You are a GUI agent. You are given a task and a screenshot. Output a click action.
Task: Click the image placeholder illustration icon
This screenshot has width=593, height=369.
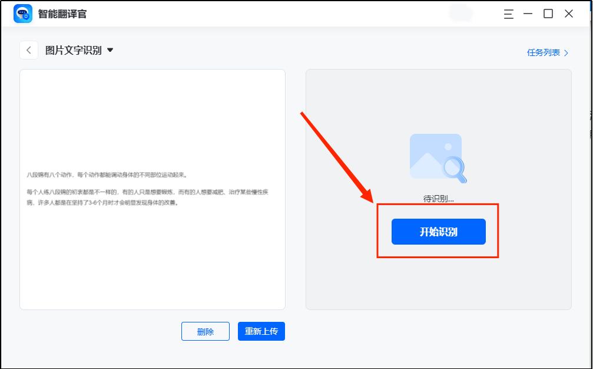[433, 153]
